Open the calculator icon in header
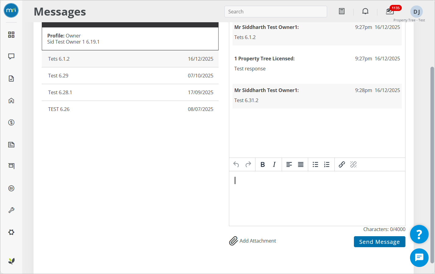Screen dimensions: 435x274 [x=342, y=11]
